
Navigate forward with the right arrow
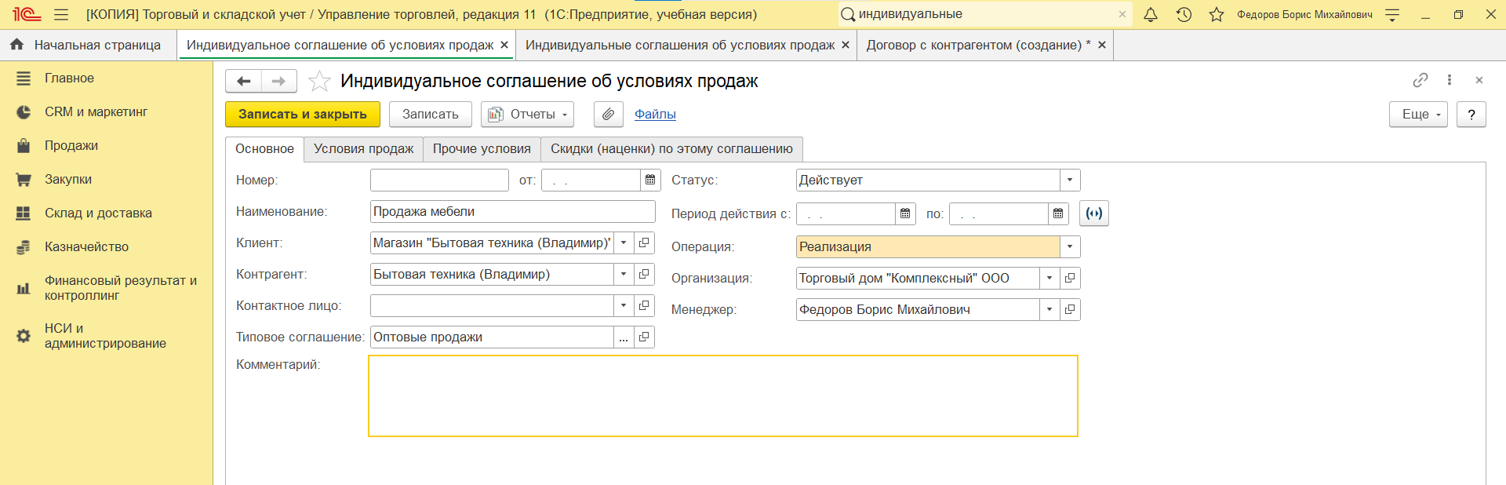click(x=279, y=81)
